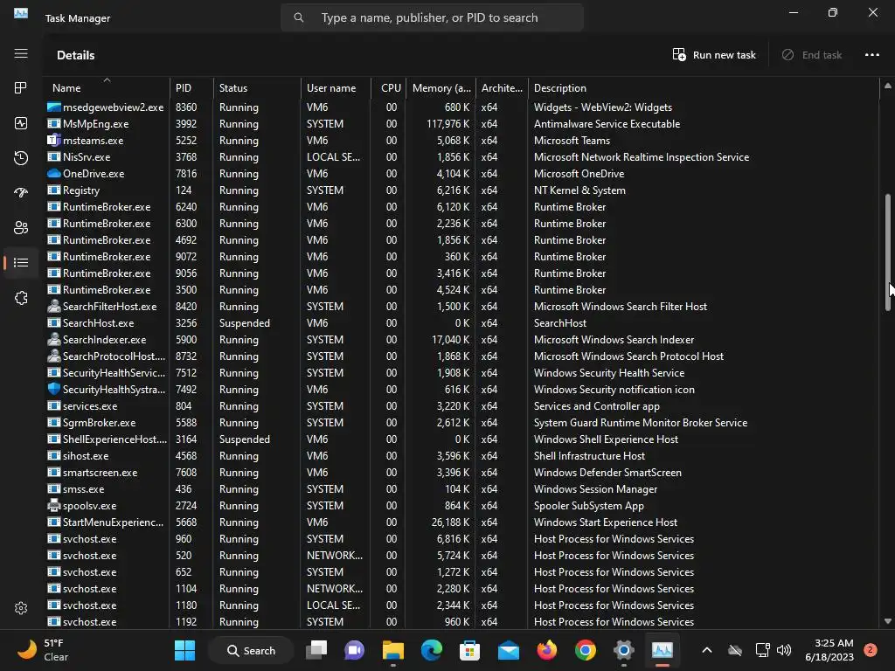Screen dimensions: 895x671
Task: Show hidden system tray icons
Action: [x=706, y=650]
